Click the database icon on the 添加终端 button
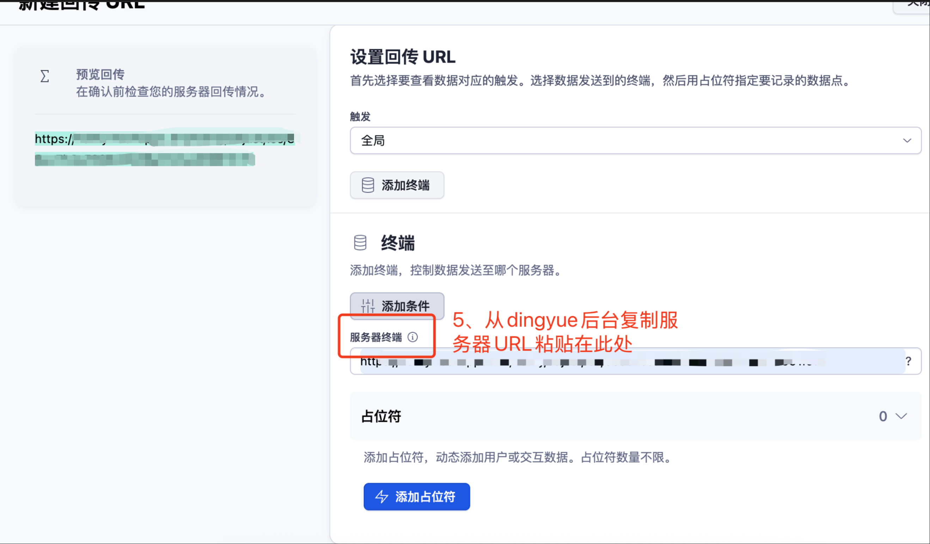 coord(368,185)
